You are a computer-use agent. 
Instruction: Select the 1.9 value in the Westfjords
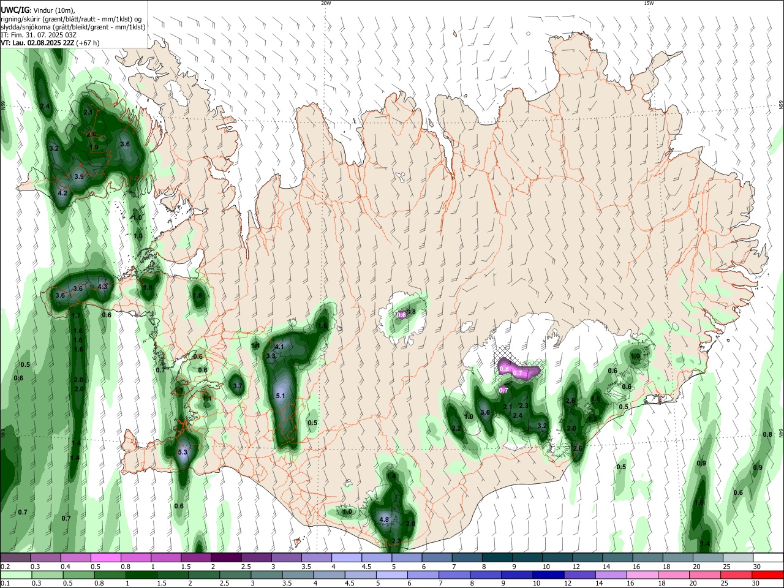pyautogui.click(x=94, y=148)
